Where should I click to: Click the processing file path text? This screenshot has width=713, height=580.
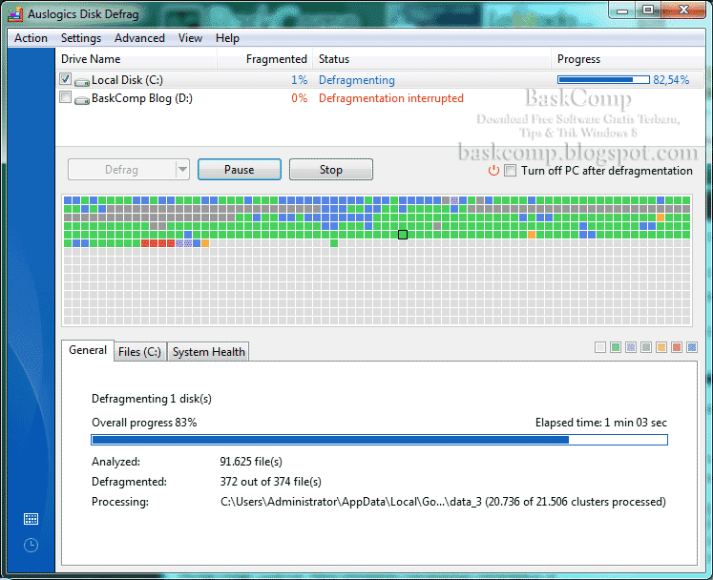point(443,502)
